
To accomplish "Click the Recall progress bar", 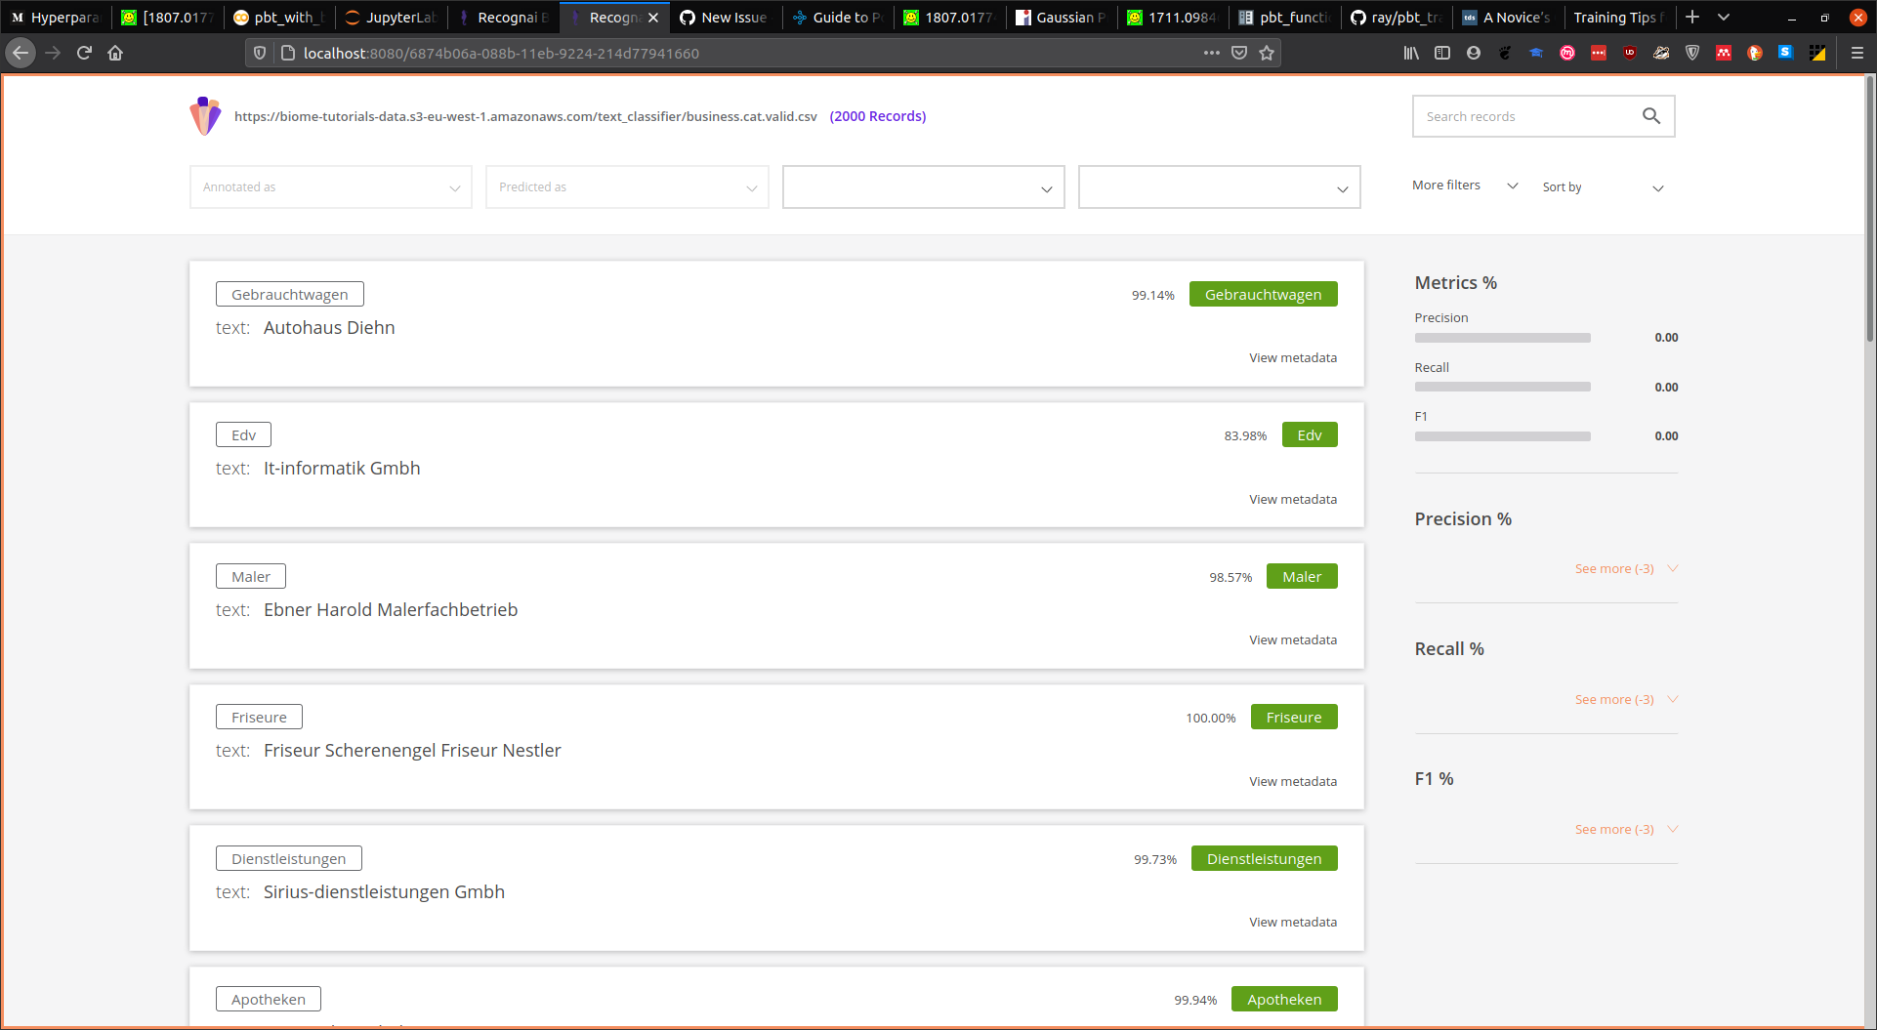I will pos(1502,387).
